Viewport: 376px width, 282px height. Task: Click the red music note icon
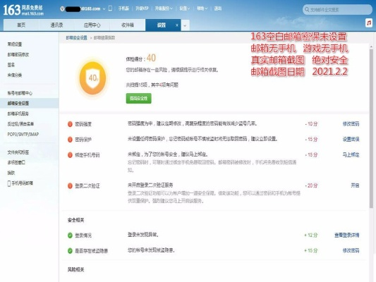pos(369,23)
